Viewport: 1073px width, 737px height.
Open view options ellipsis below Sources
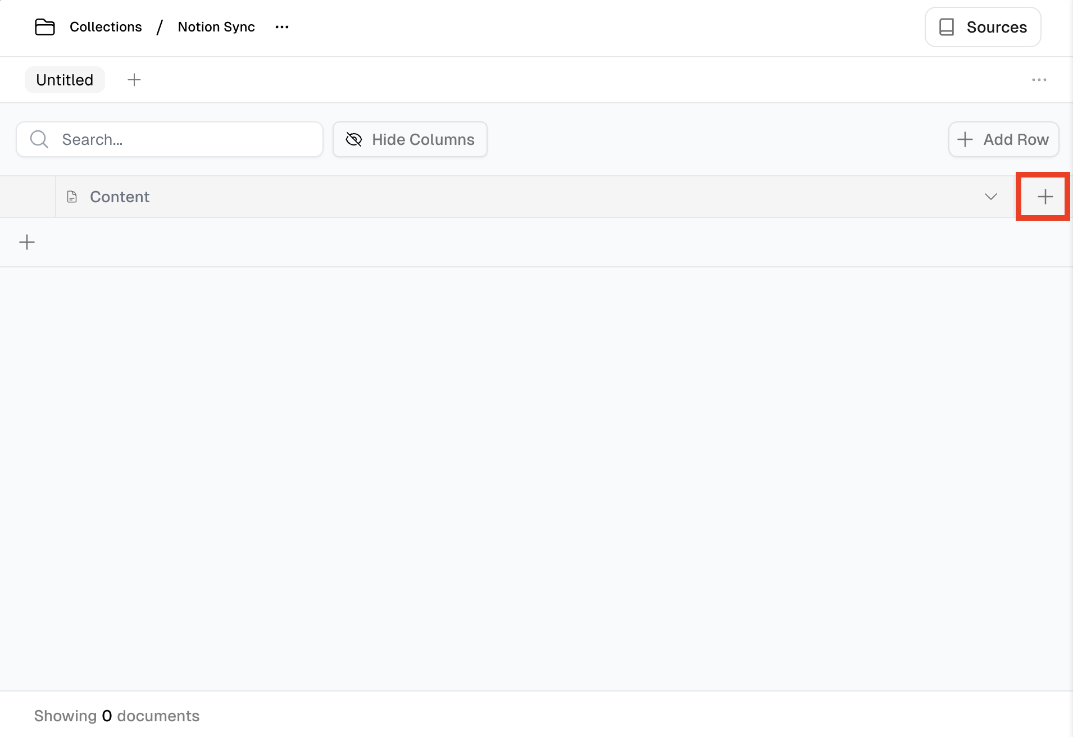click(x=1039, y=80)
